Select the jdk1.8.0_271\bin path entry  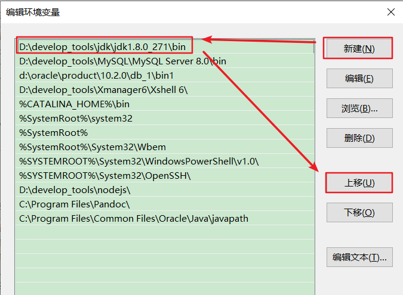pyautogui.click(x=165, y=46)
